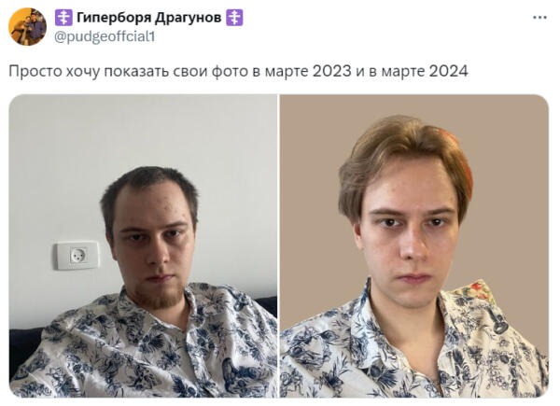The width and height of the screenshot is (560, 406).
Task: Open the three-dot more options menu
Action: [x=539, y=18]
